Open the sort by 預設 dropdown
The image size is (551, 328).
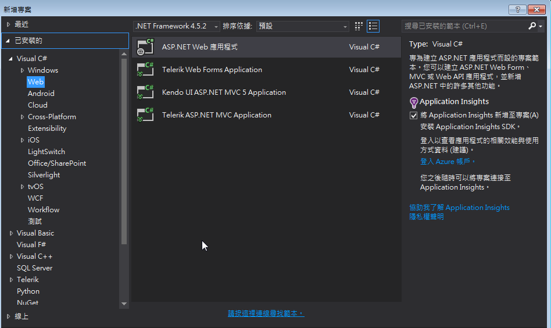(x=303, y=26)
